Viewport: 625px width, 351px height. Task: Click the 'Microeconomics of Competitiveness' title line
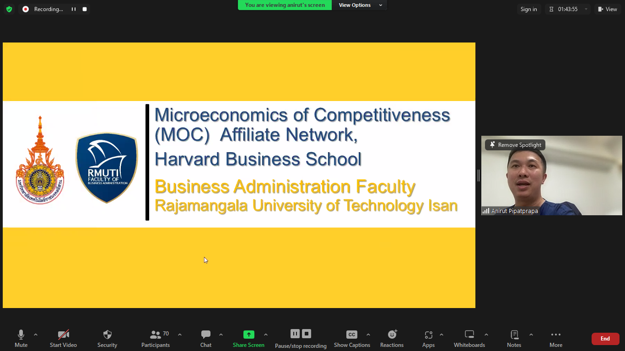pyautogui.click(x=302, y=115)
